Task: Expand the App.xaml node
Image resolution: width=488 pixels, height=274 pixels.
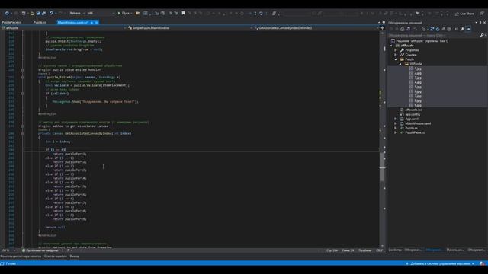Action: (396, 119)
